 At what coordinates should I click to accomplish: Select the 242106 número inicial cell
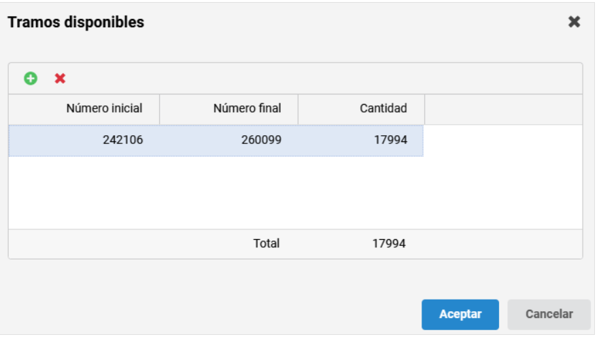[x=84, y=140]
